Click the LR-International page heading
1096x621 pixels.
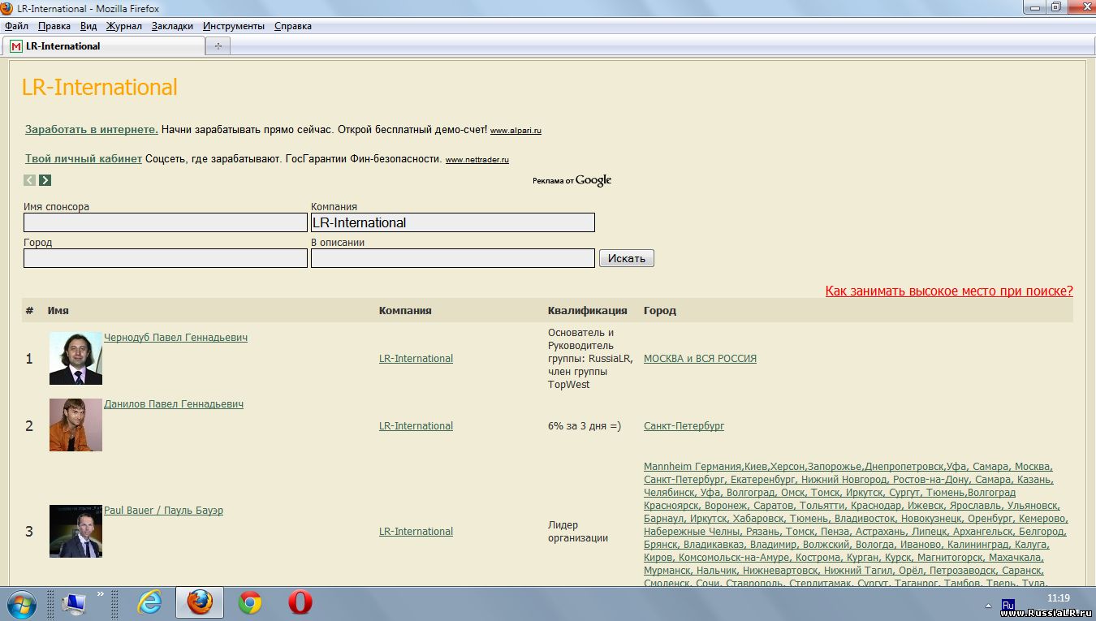(x=99, y=88)
